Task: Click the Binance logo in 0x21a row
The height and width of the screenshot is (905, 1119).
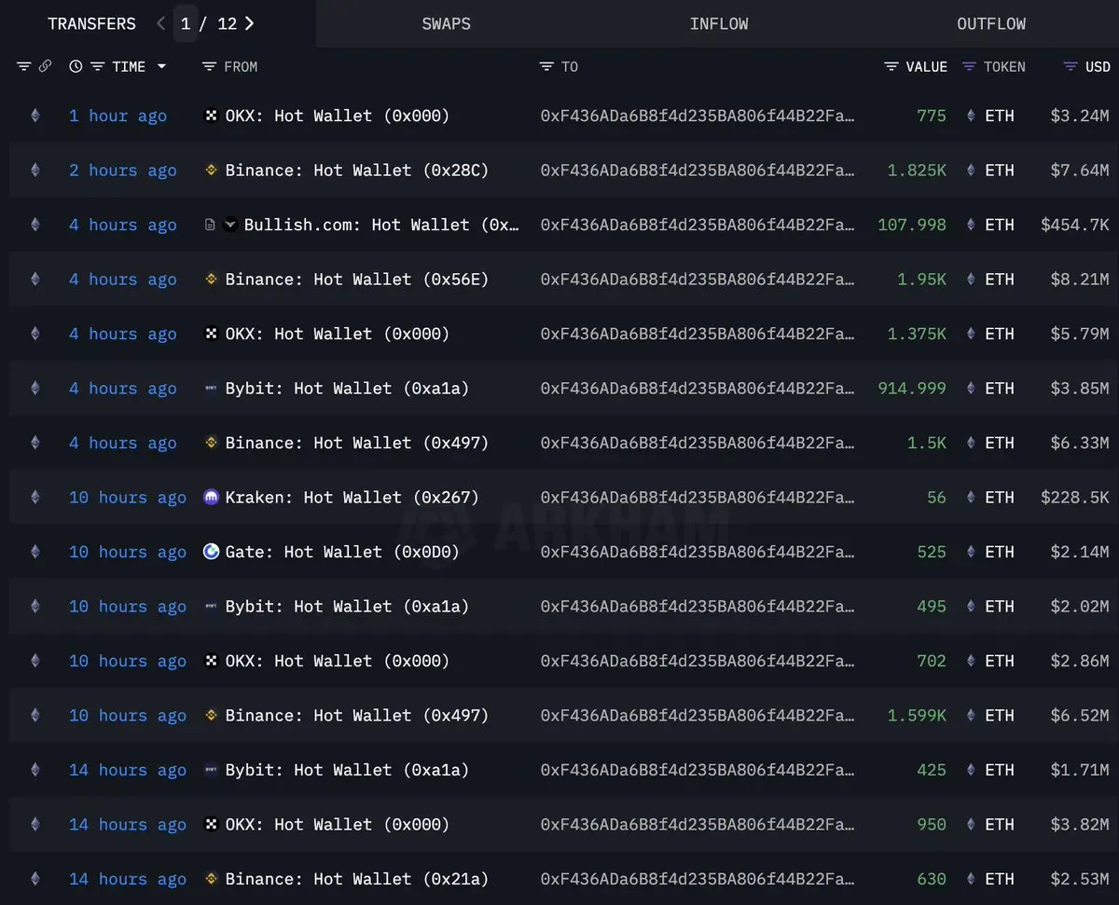Action: 211,879
